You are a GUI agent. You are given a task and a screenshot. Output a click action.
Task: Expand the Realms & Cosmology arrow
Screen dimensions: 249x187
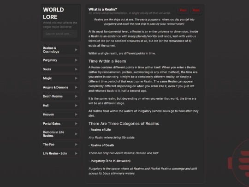point(76,50)
